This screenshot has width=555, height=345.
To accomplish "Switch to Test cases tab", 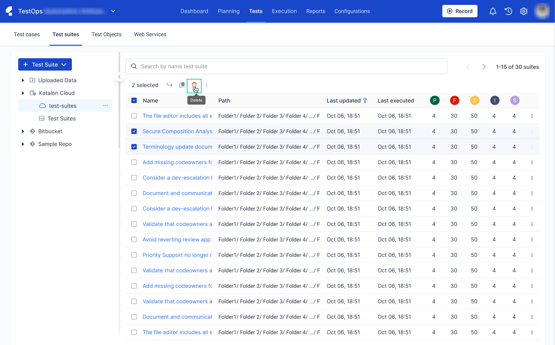I will point(27,34).
